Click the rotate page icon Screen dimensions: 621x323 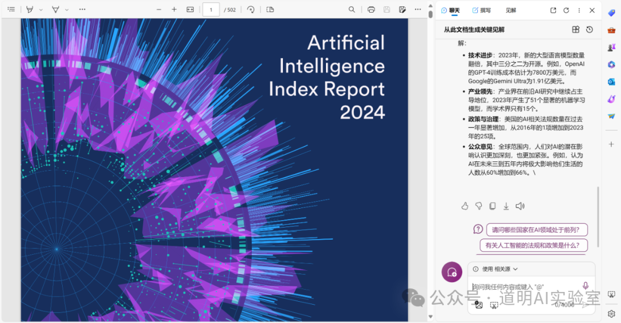click(251, 9)
